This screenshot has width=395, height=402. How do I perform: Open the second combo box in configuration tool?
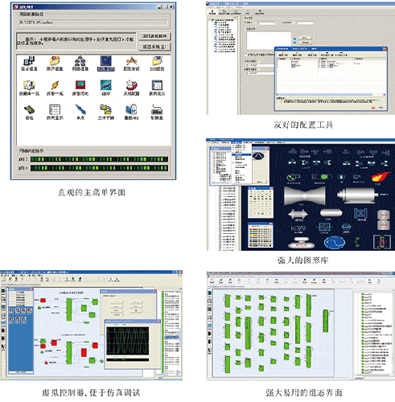[305, 23]
